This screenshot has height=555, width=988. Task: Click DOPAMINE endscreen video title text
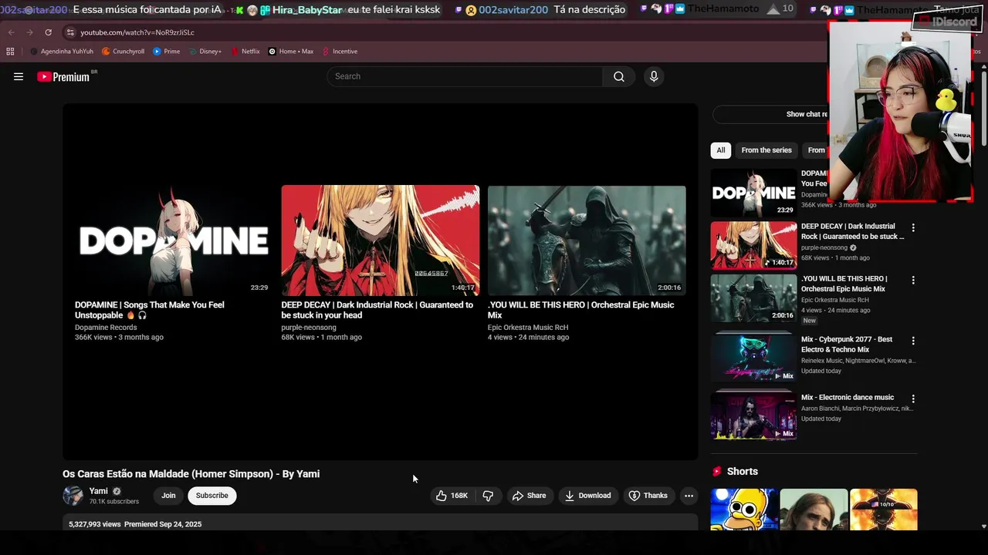[150, 310]
